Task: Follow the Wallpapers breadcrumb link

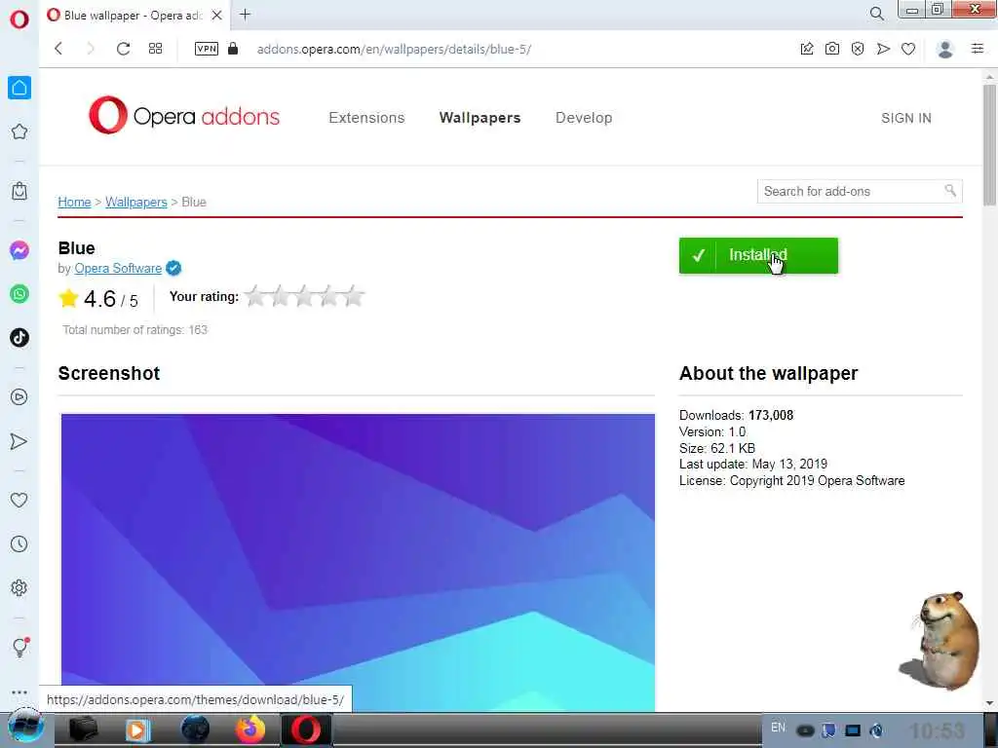Action: (136, 202)
